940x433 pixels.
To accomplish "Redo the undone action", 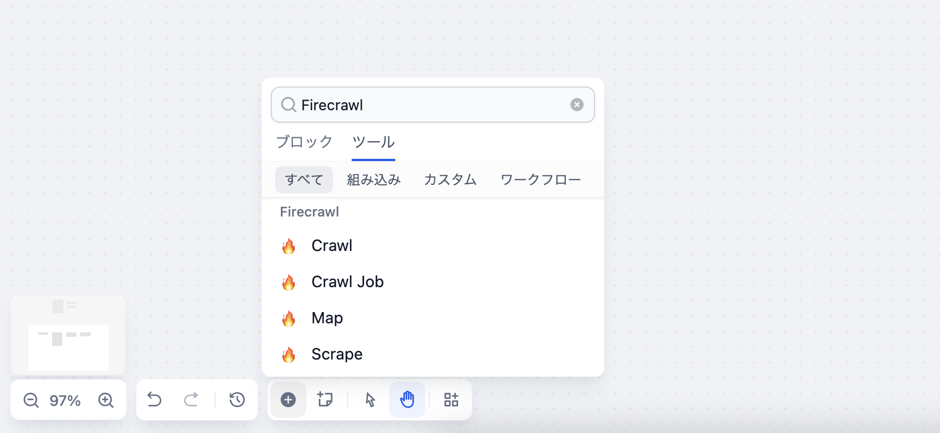I will tap(191, 400).
